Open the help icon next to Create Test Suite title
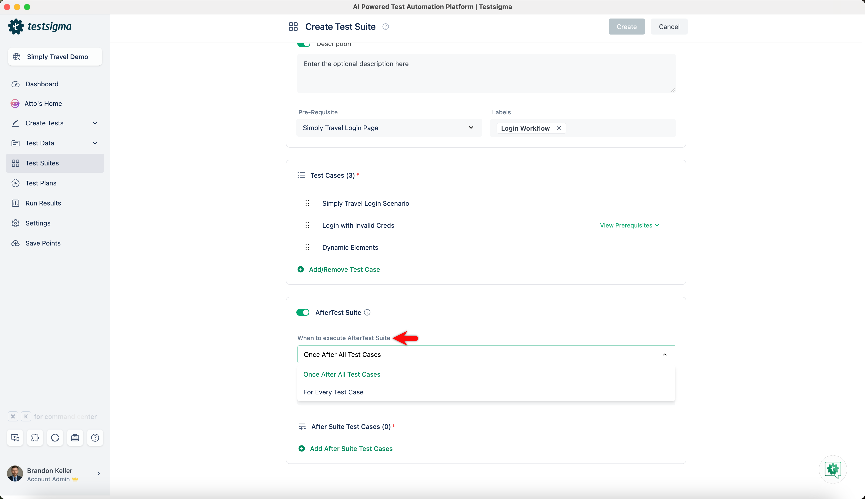 pyautogui.click(x=386, y=26)
